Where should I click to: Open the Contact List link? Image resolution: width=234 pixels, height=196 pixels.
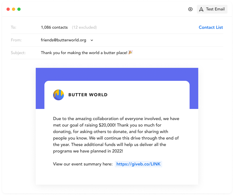point(211,27)
